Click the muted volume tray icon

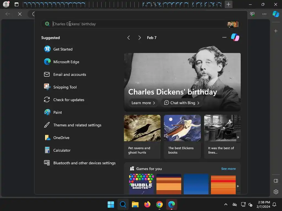click(250, 204)
